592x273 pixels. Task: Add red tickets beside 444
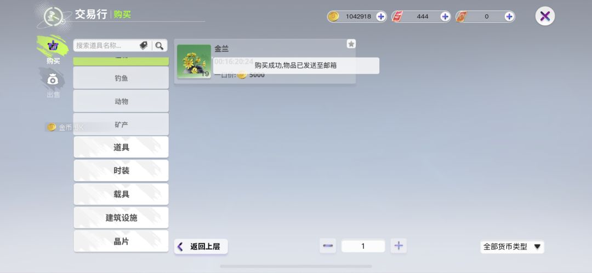[445, 16]
